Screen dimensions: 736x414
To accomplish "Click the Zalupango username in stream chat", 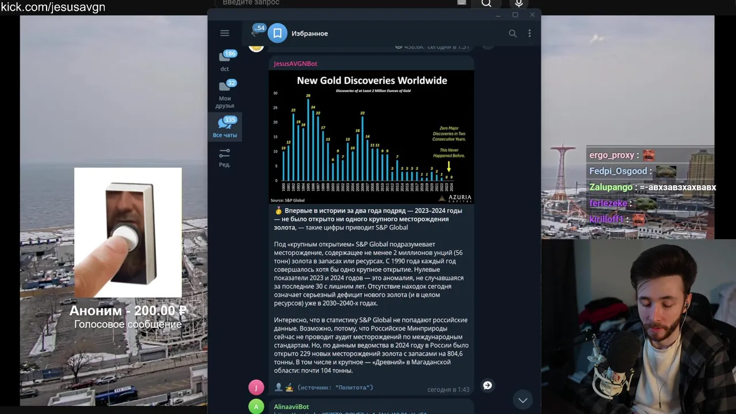I will pyautogui.click(x=611, y=187).
